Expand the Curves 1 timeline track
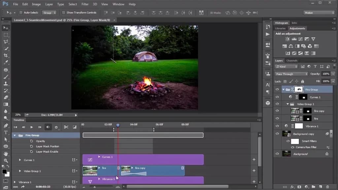The image size is (338, 190). click(x=20, y=160)
